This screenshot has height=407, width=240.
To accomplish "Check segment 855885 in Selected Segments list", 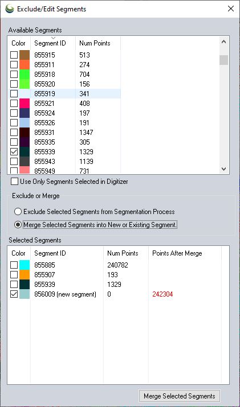I will 14,265.
